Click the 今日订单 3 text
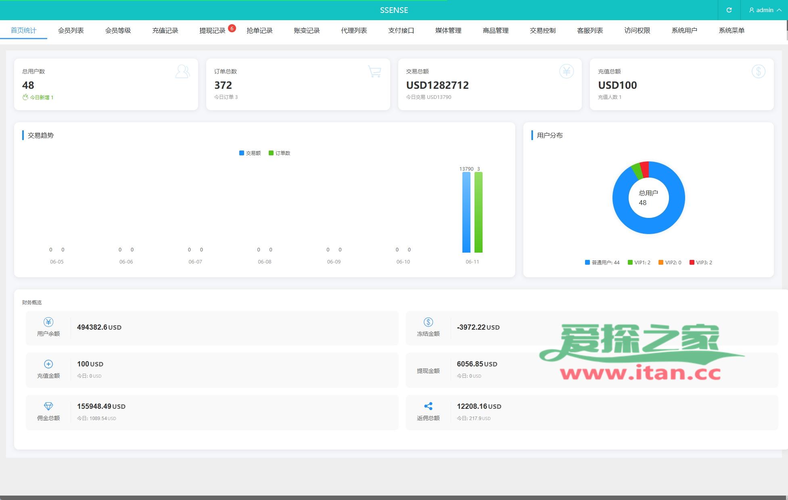 coord(226,97)
